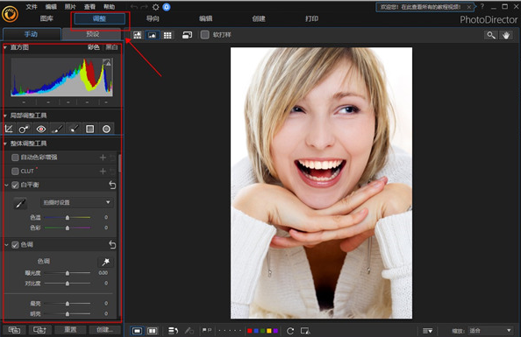Enable 自动色彩增强 checkbox
The height and width of the screenshot is (337, 521).
[x=15, y=158]
